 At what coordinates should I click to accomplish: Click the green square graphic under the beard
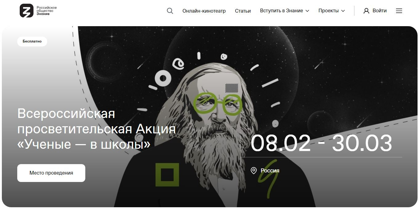(x=167, y=175)
